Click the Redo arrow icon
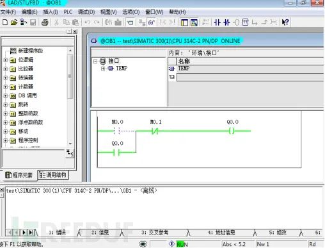 97,22
